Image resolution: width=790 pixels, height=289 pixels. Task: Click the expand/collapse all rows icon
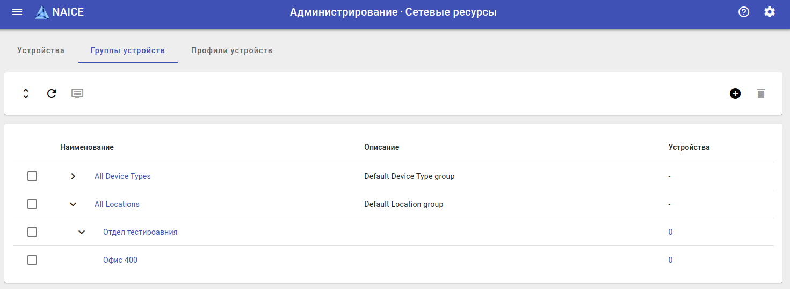pos(26,93)
